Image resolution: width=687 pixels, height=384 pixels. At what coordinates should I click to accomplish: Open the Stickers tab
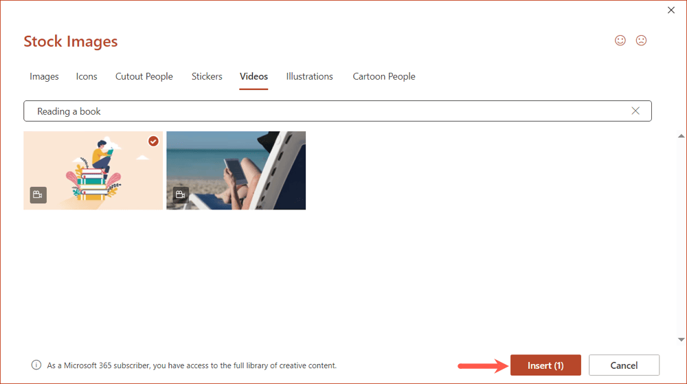coord(207,77)
